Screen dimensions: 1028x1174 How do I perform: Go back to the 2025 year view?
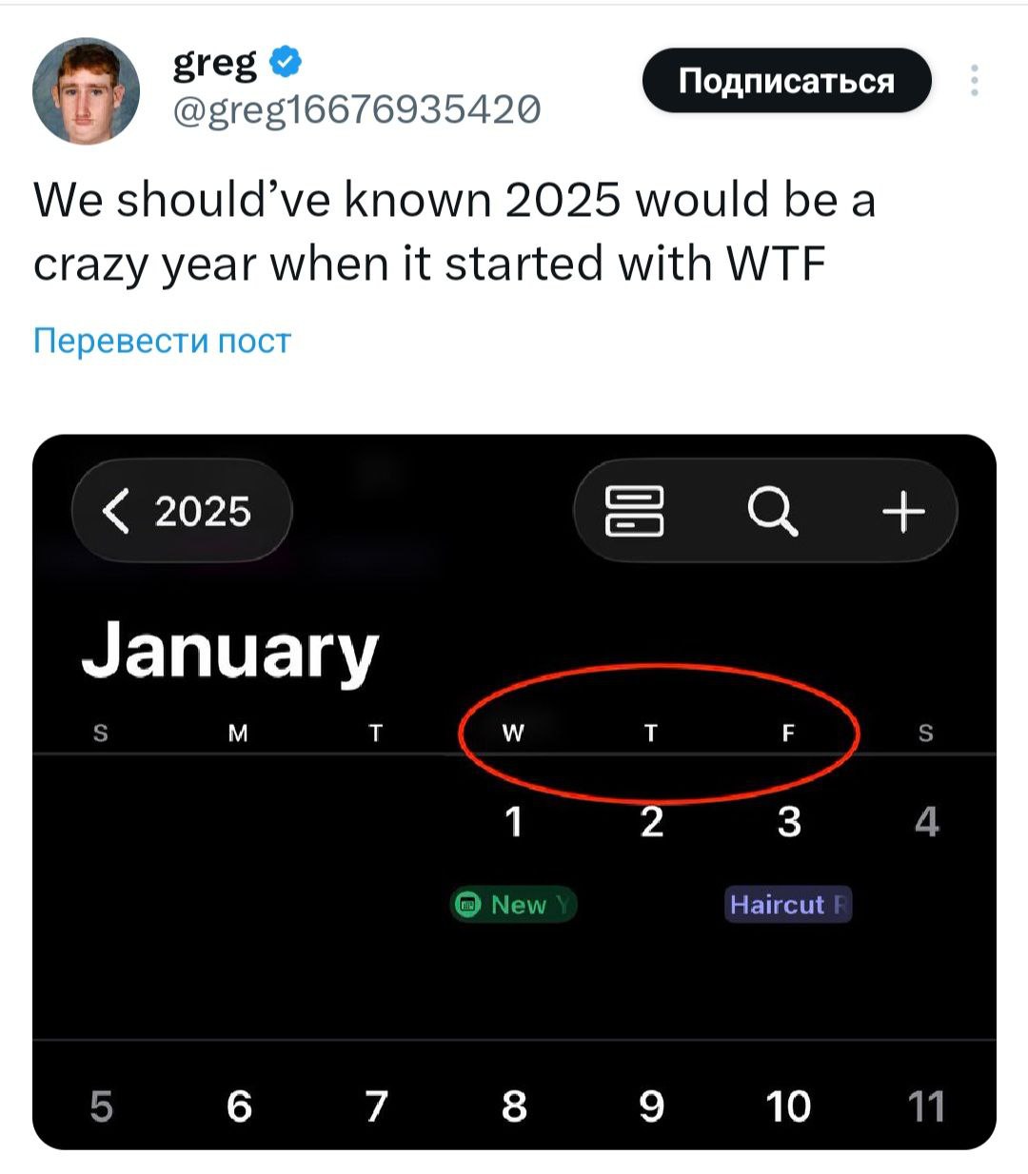181,512
